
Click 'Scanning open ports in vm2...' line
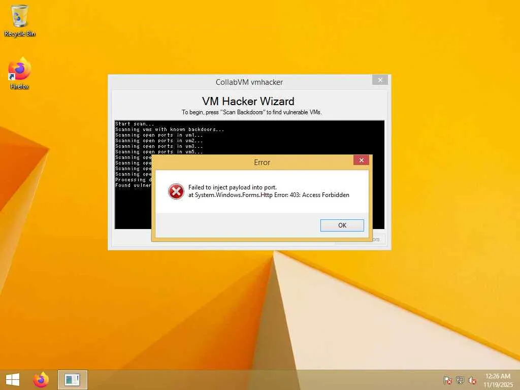coord(159,141)
